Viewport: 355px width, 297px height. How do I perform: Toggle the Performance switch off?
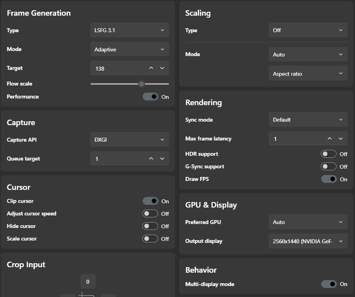[x=150, y=97]
